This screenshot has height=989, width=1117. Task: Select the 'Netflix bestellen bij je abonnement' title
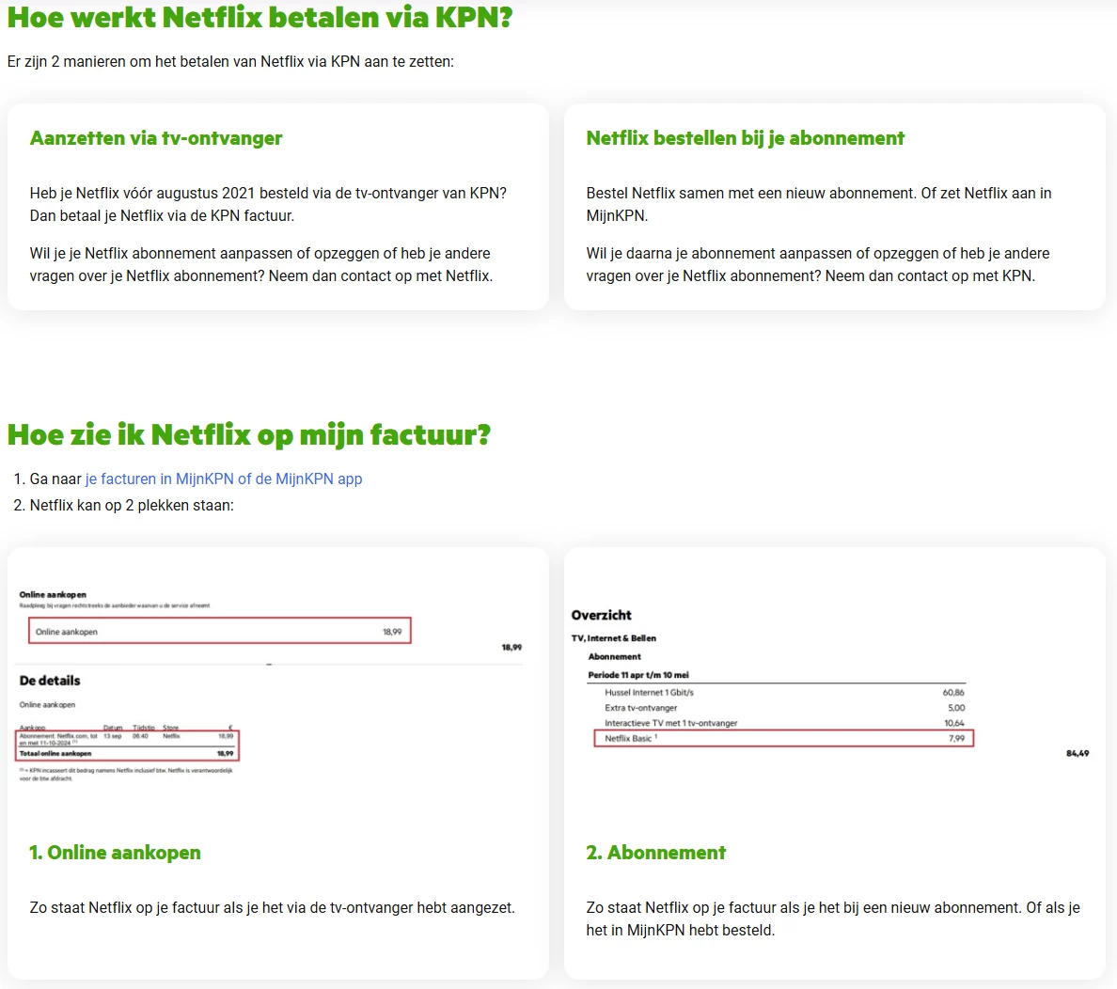pyautogui.click(x=746, y=138)
